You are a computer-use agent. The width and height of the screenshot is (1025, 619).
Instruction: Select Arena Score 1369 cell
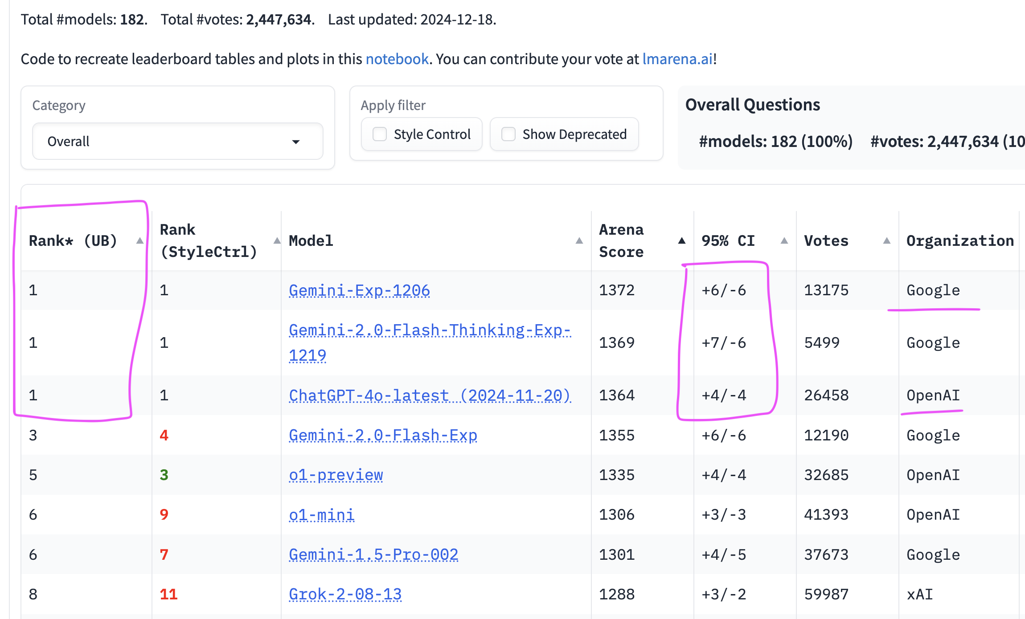[x=617, y=342]
